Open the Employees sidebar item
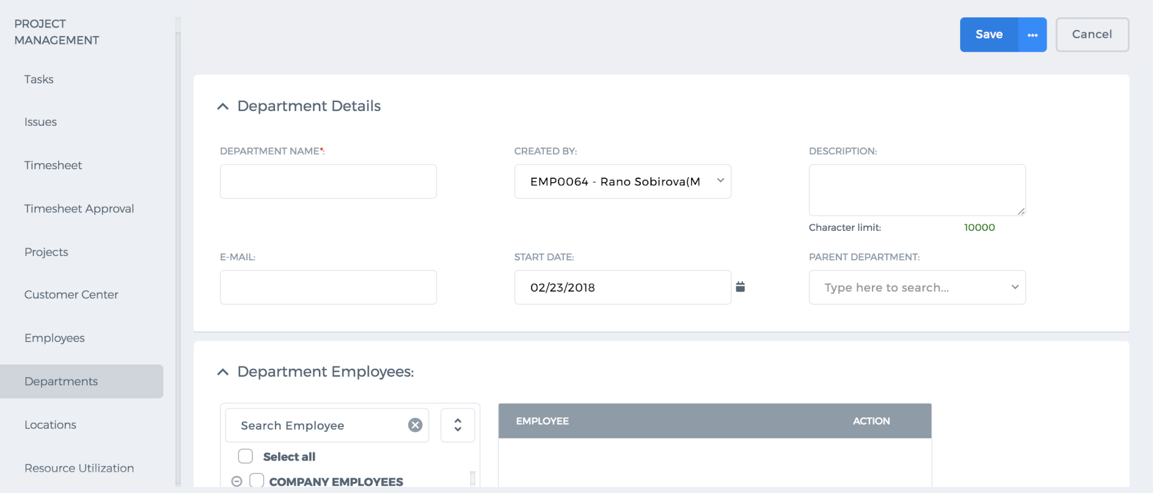This screenshot has height=493, width=1153. (55, 338)
